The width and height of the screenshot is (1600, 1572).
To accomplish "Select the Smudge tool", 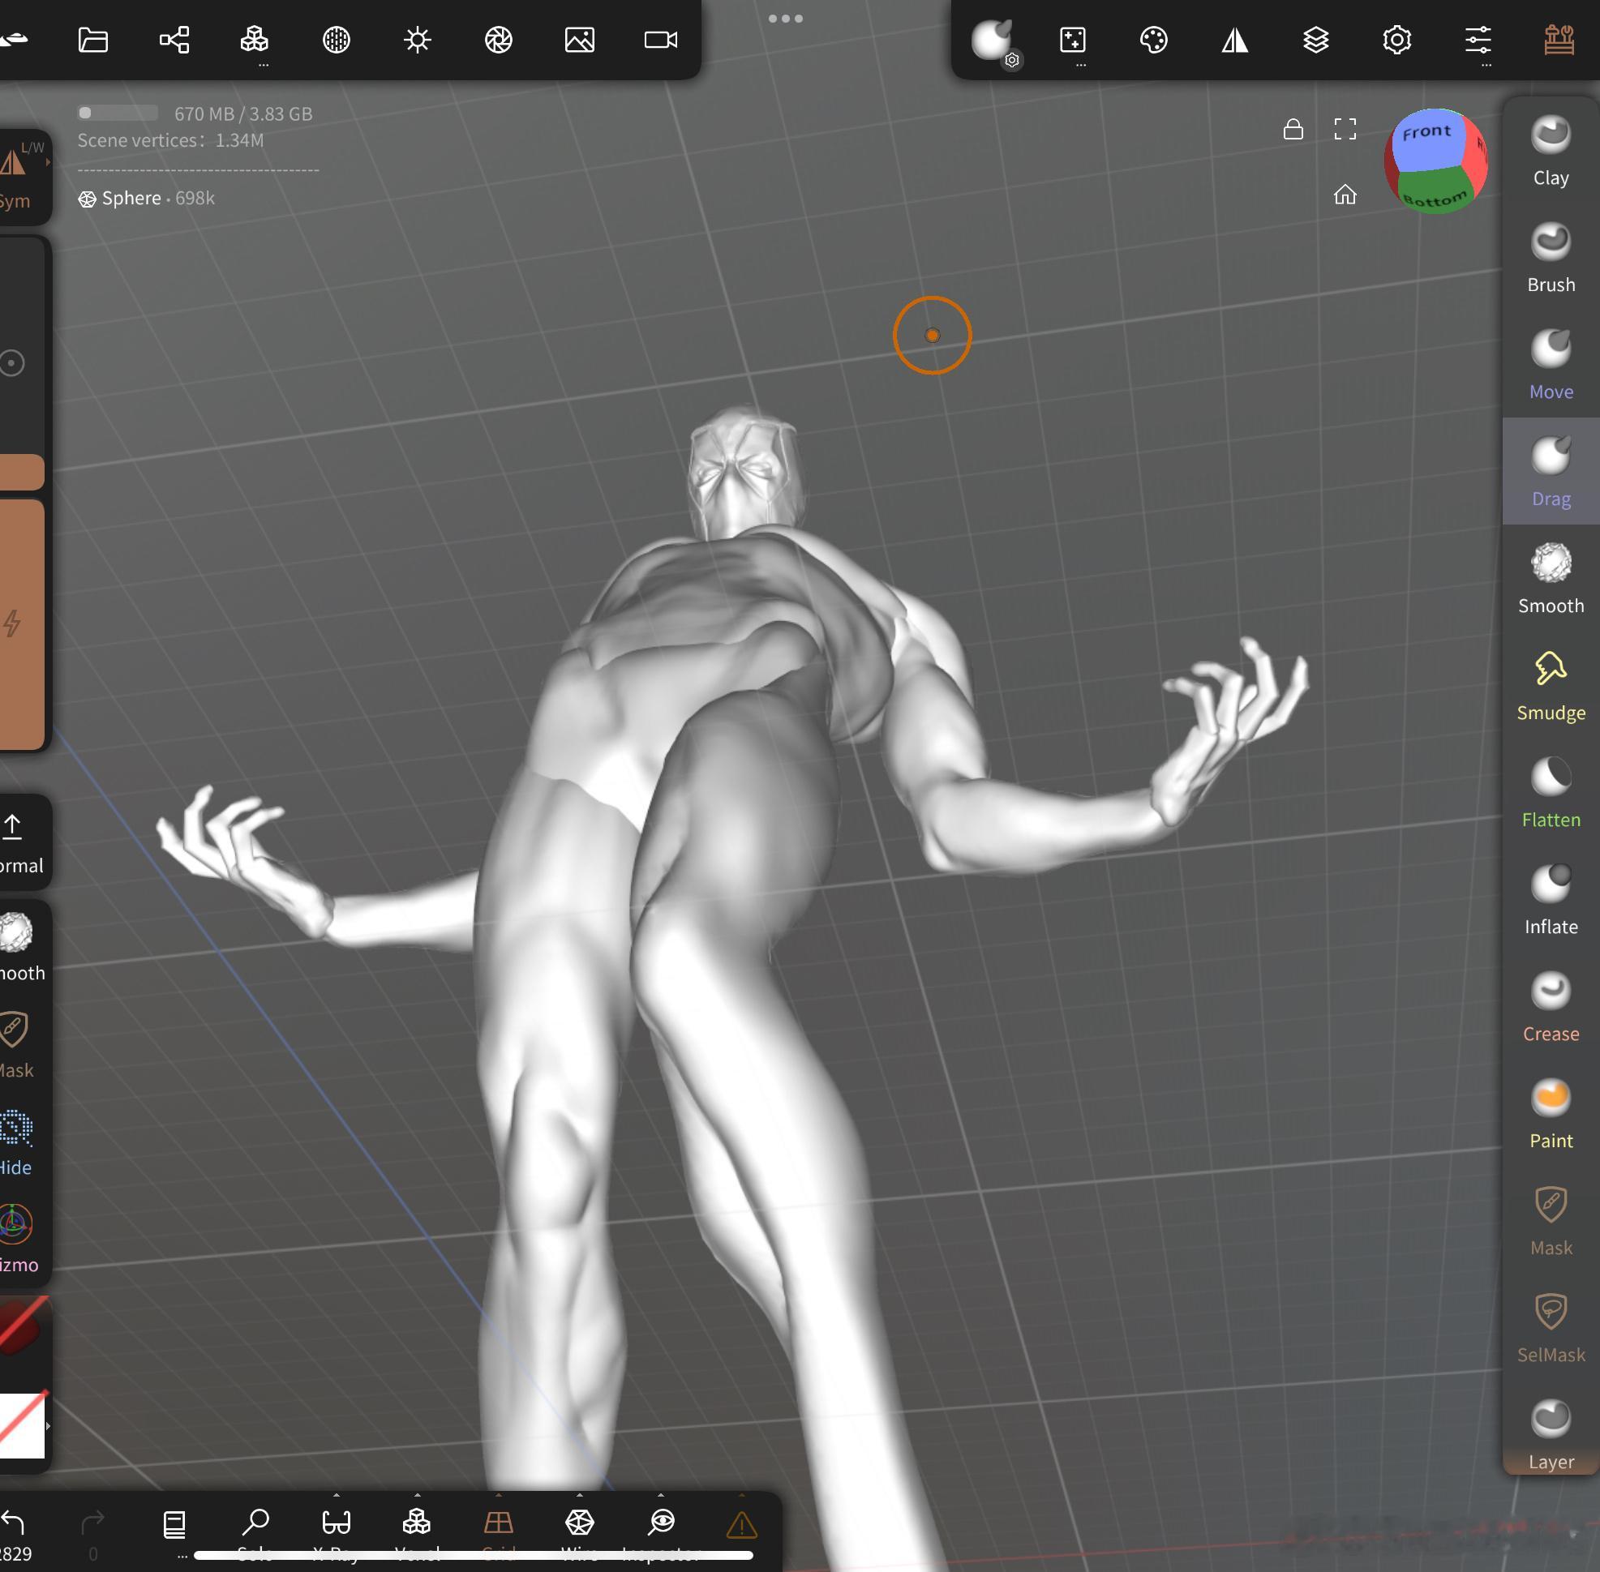I will pos(1551,687).
